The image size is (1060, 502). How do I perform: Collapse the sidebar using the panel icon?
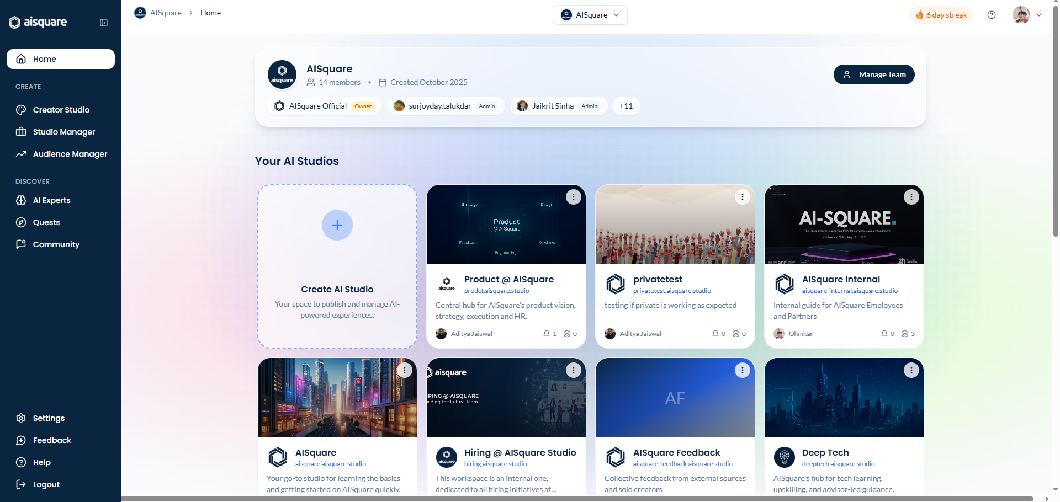click(103, 23)
